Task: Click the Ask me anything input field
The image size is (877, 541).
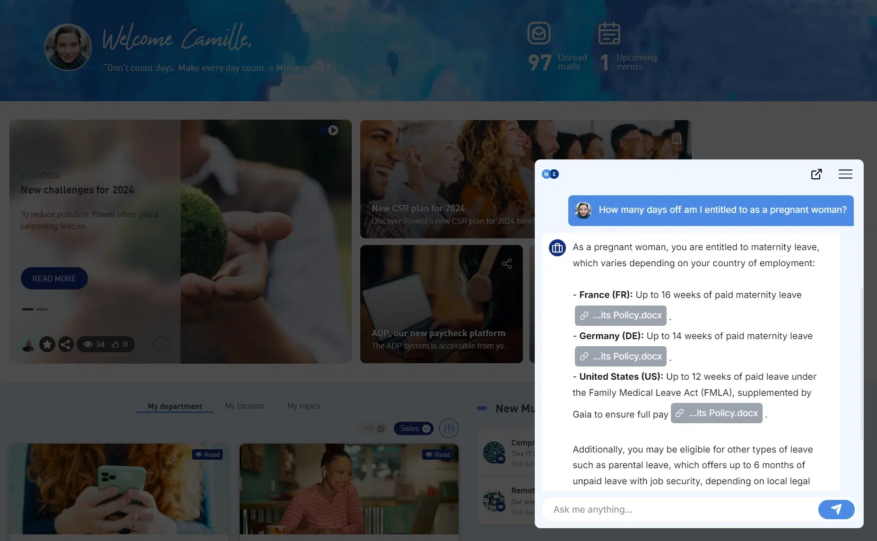Action: (x=662, y=509)
